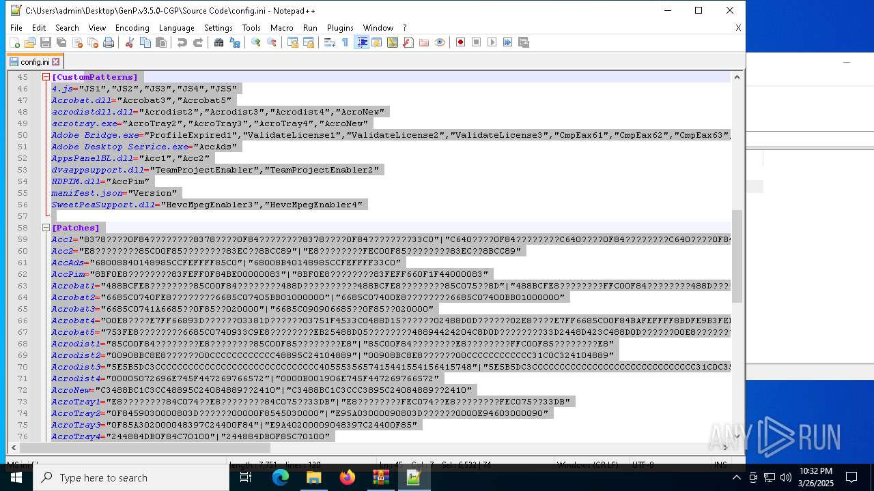The image size is (874, 491).
Task: Click the Type here to search box
Action: coord(131,478)
